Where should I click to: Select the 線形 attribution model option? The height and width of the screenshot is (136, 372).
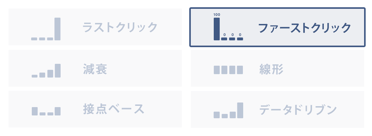pyautogui.click(x=278, y=68)
